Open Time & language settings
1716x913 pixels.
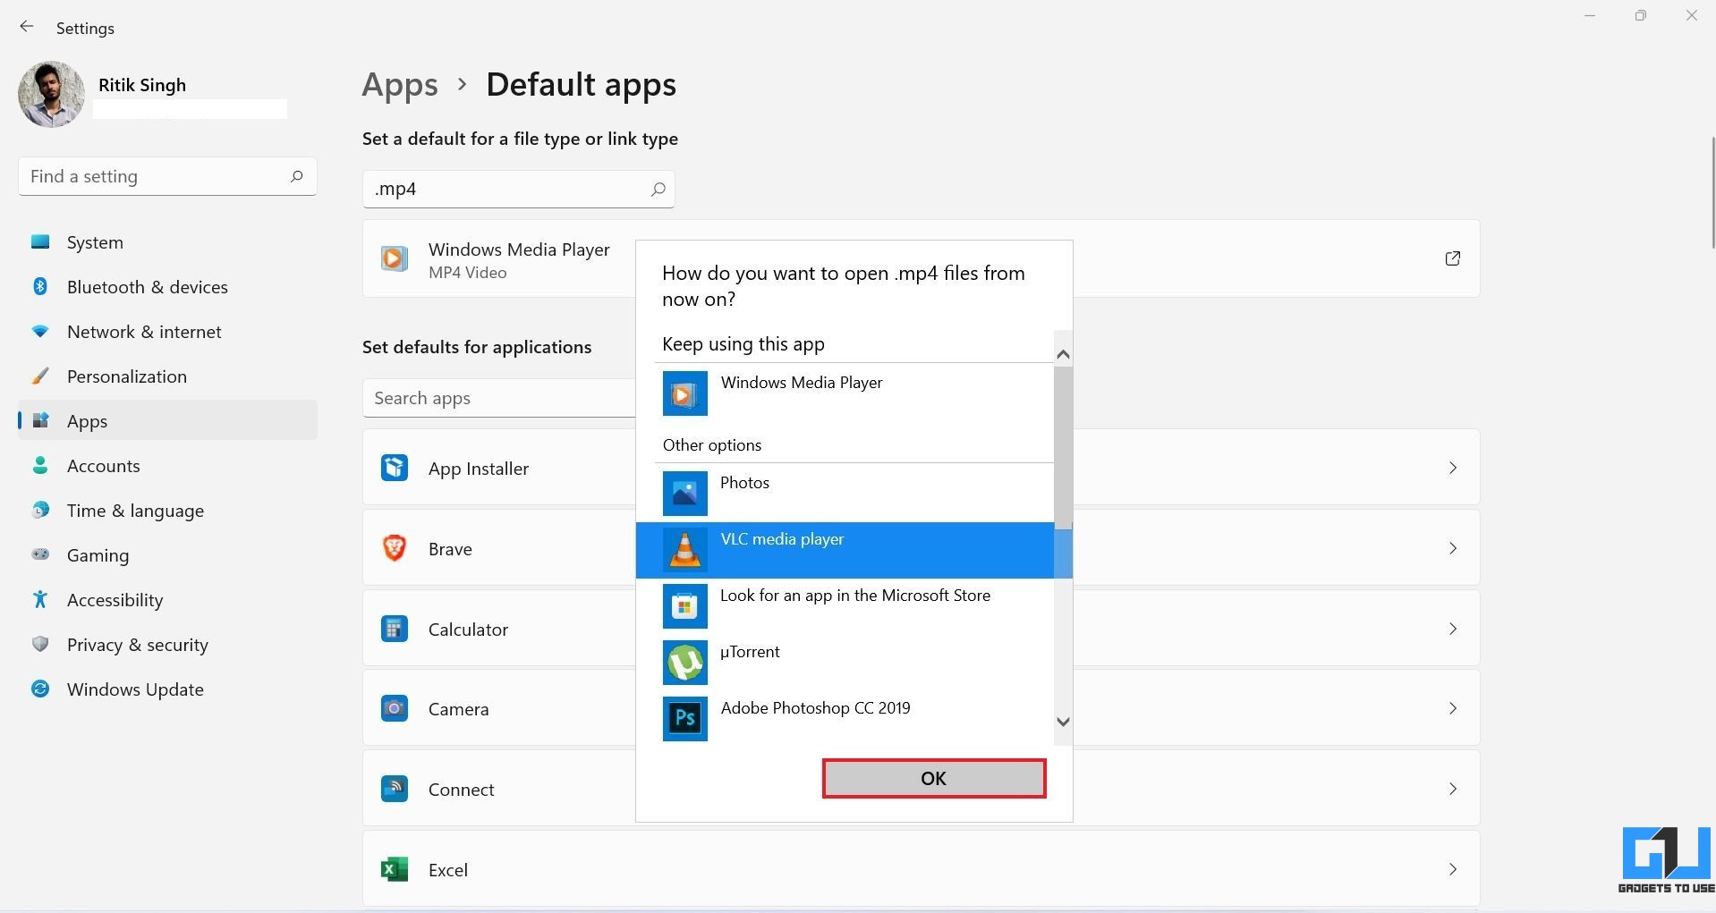pyautogui.click(x=167, y=511)
